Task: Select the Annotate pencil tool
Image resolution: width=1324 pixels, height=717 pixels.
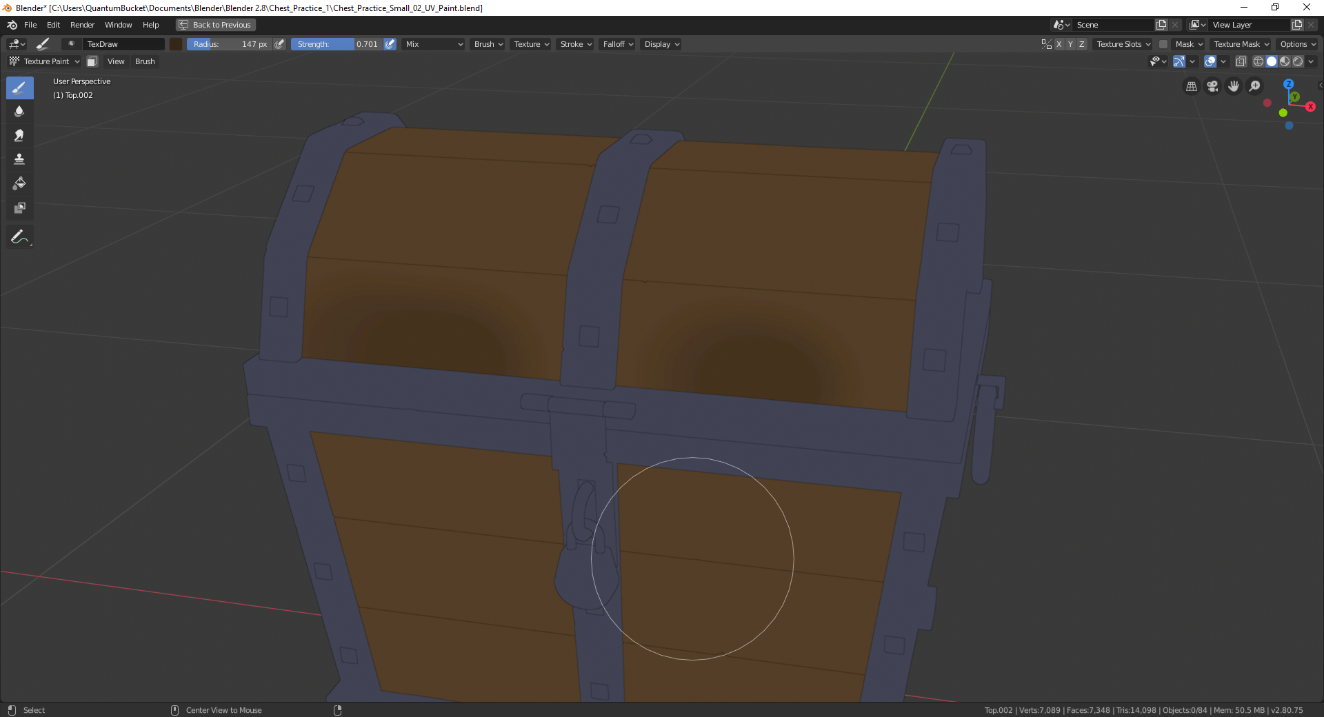Action: [19, 237]
